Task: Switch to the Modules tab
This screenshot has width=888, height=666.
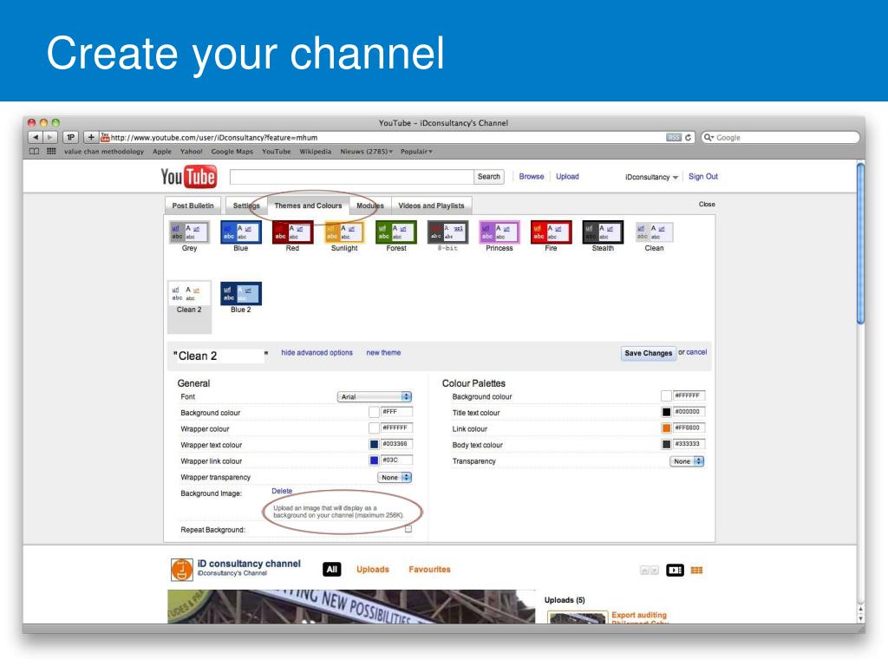Action: click(x=369, y=206)
